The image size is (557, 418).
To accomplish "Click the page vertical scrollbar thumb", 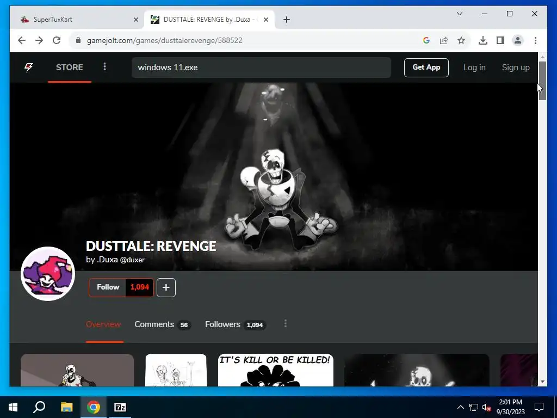I will (542, 81).
